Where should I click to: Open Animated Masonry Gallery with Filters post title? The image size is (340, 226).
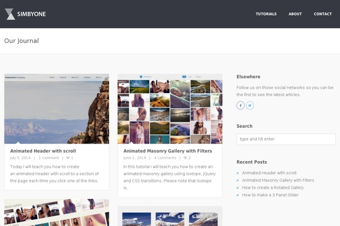pos(168,151)
